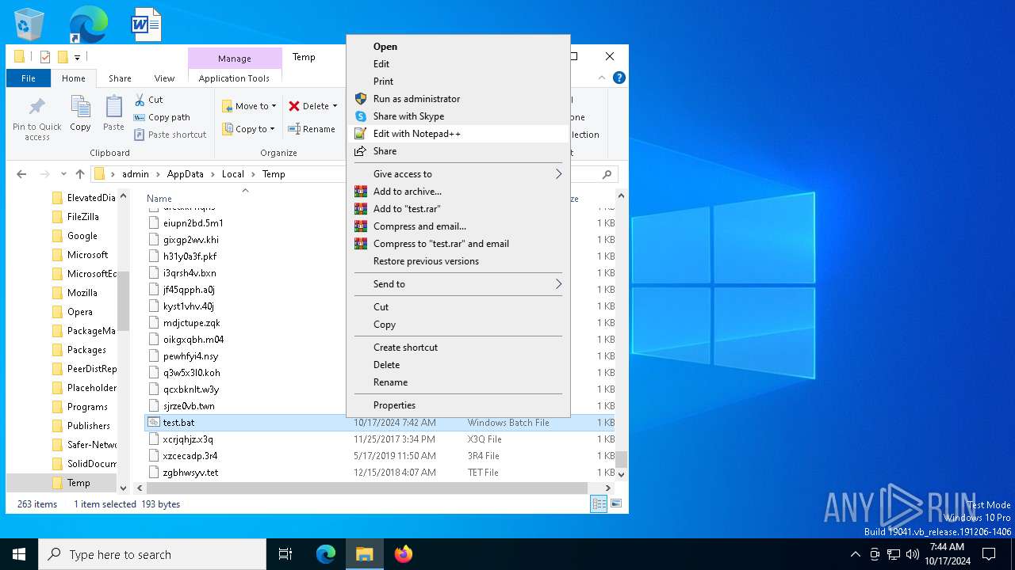Viewport: 1015px width, 570px height.
Task: Click Local in the address breadcrumb
Action: point(233,174)
